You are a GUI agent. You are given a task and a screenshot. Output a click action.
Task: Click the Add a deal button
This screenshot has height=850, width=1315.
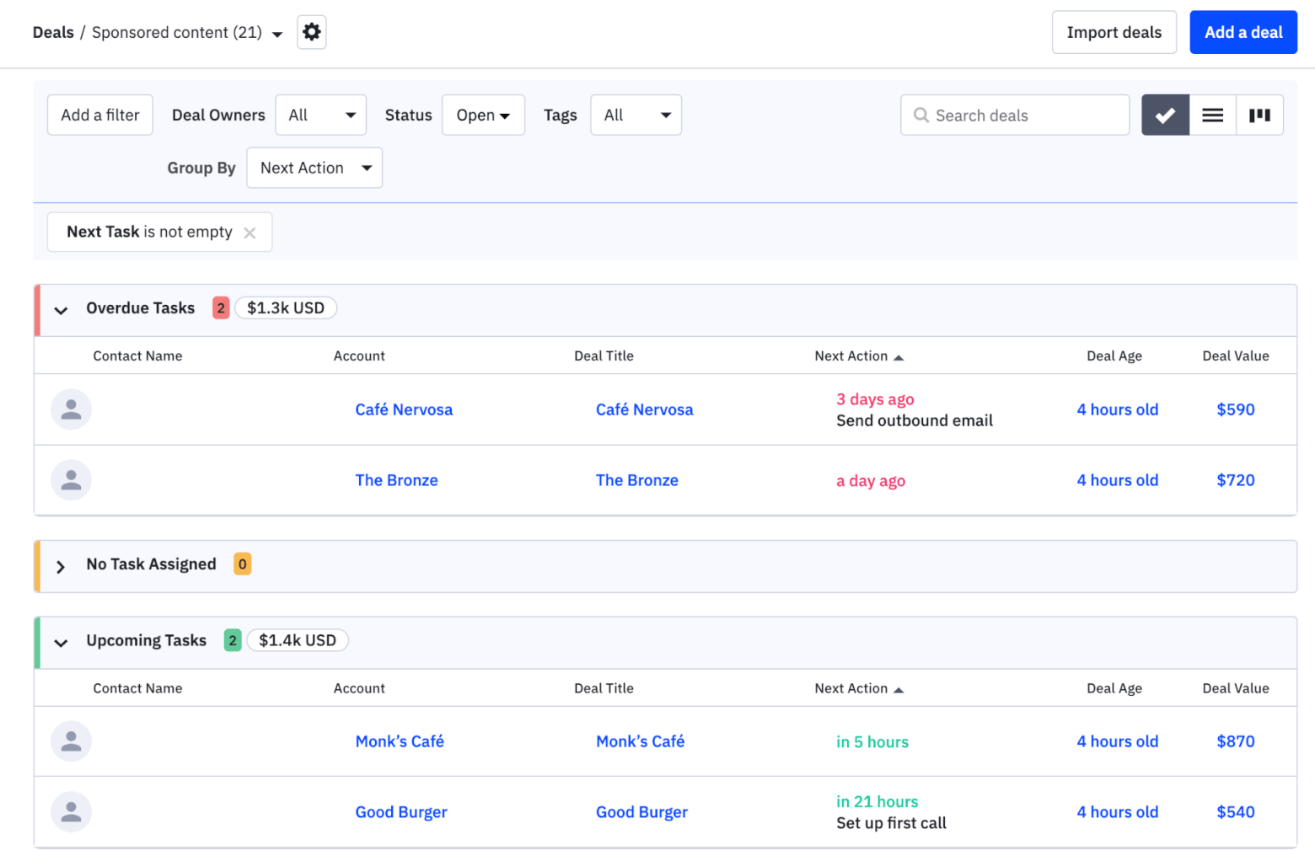(1243, 32)
